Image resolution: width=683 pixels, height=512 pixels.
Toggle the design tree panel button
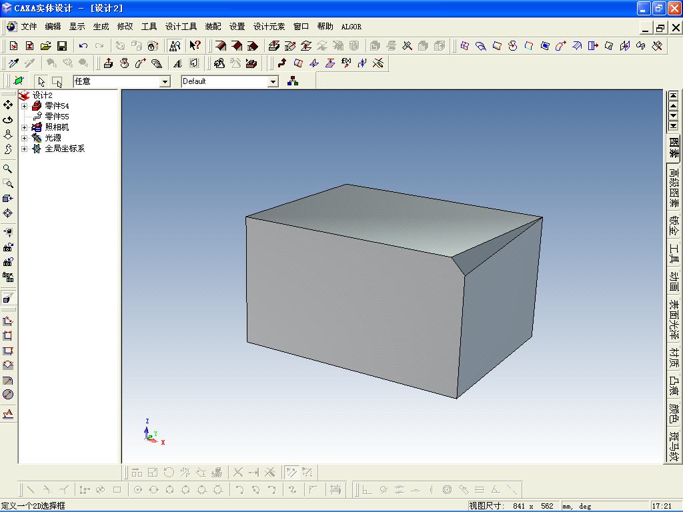coord(174,46)
